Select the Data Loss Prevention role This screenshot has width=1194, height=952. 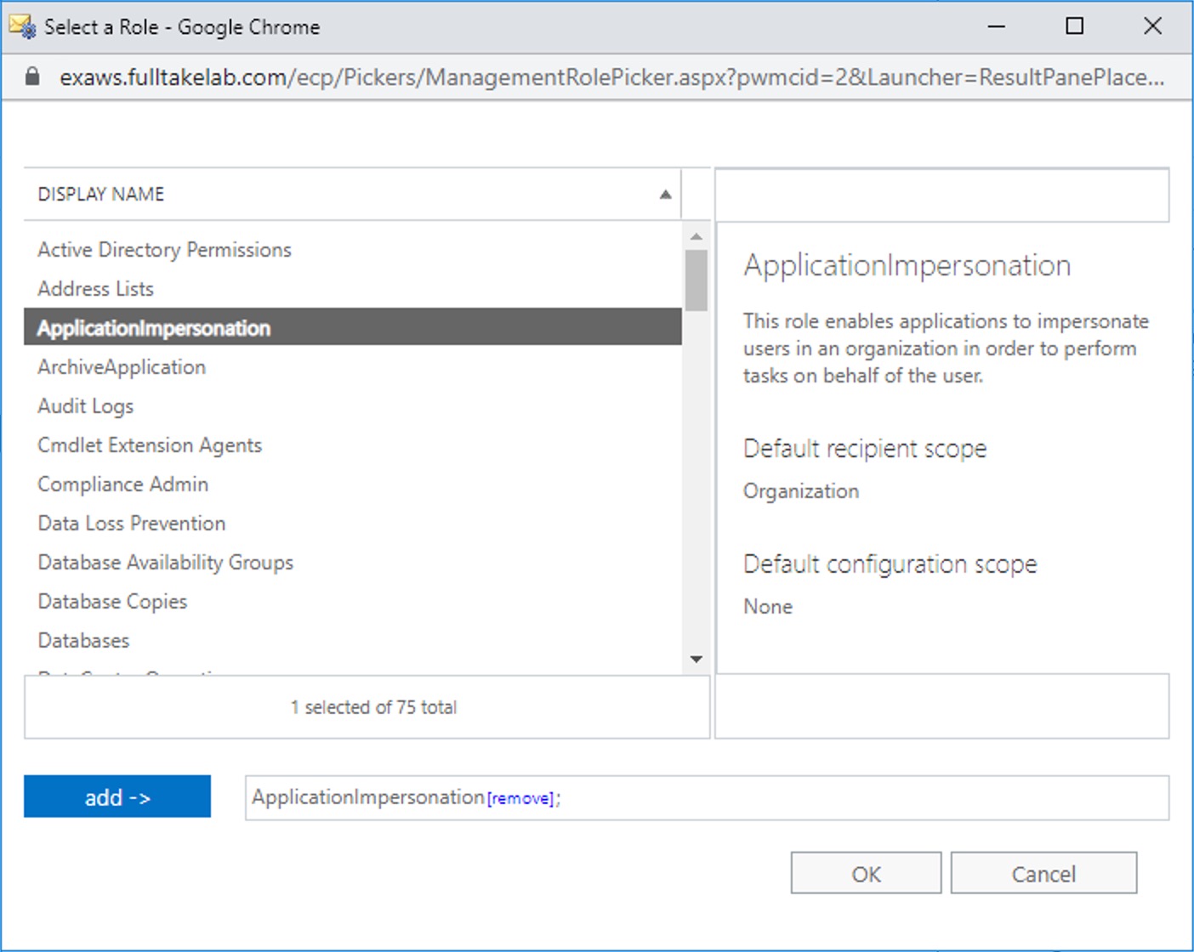point(131,523)
